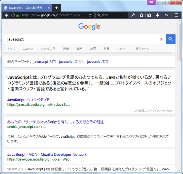Screen dimensions: 183x174
Task: Click the green padlock security icon
Action: click(x=17, y=15)
